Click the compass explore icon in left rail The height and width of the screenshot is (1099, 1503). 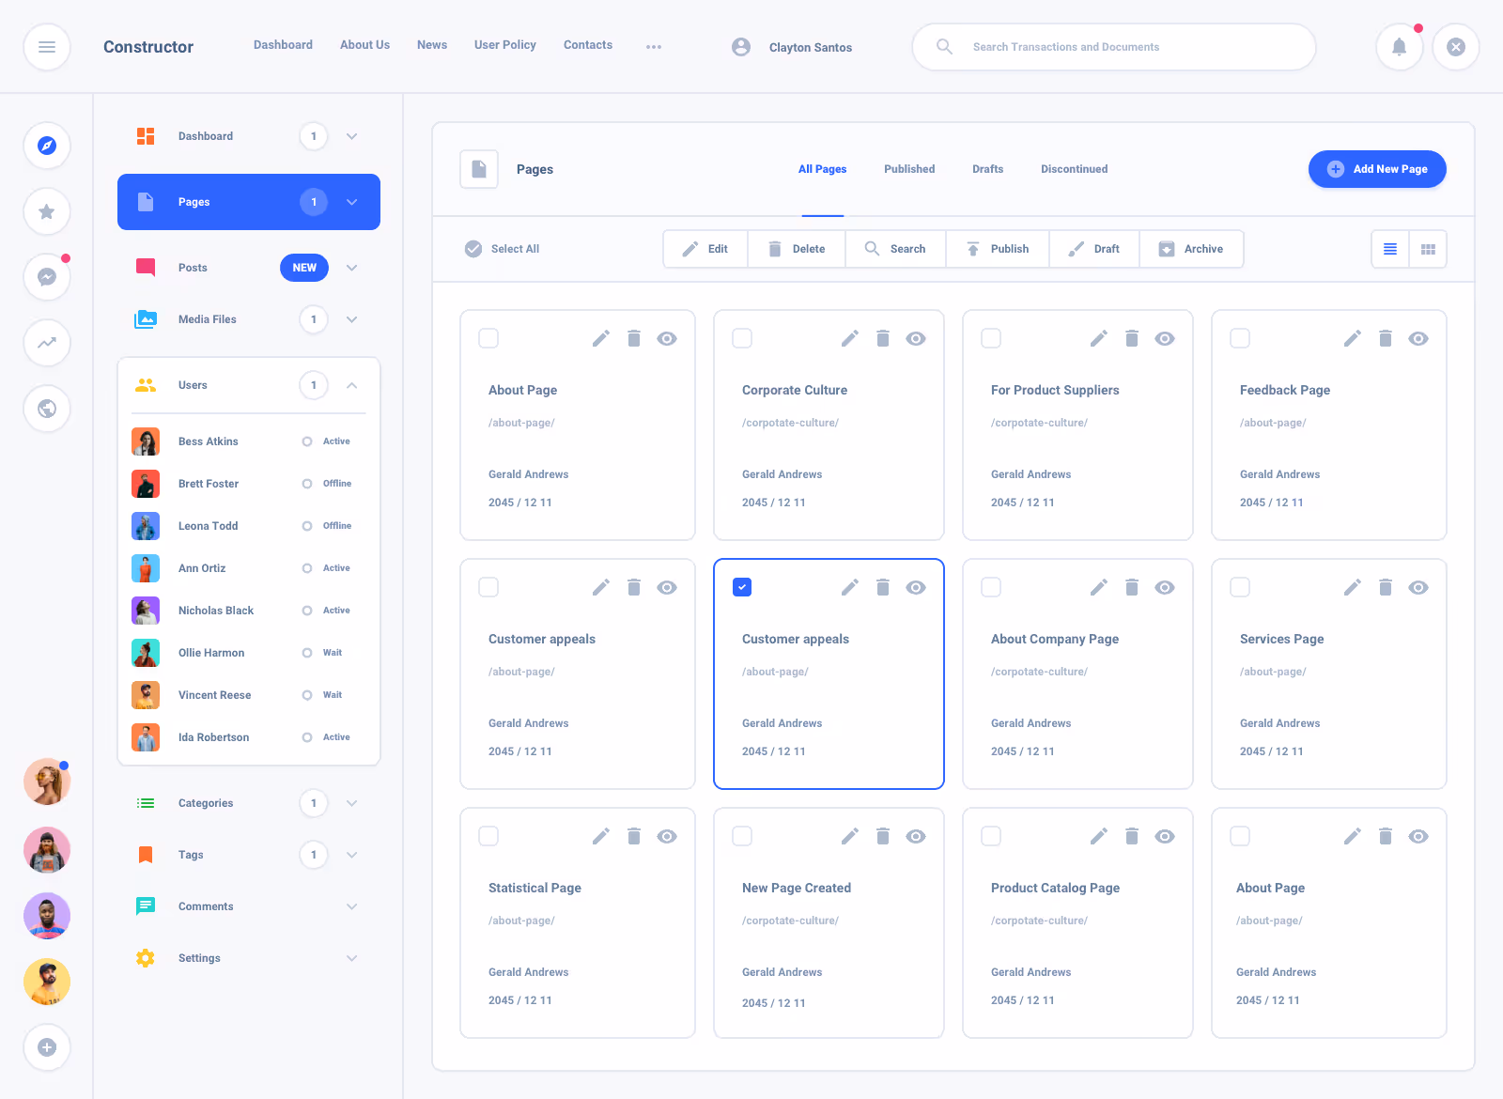pyautogui.click(x=47, y=146)
